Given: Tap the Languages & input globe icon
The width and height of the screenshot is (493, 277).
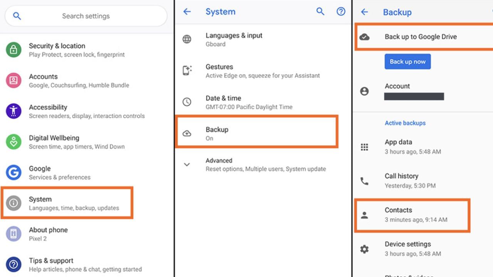Looking at the screenshot, I should click(x=187, y=39).
